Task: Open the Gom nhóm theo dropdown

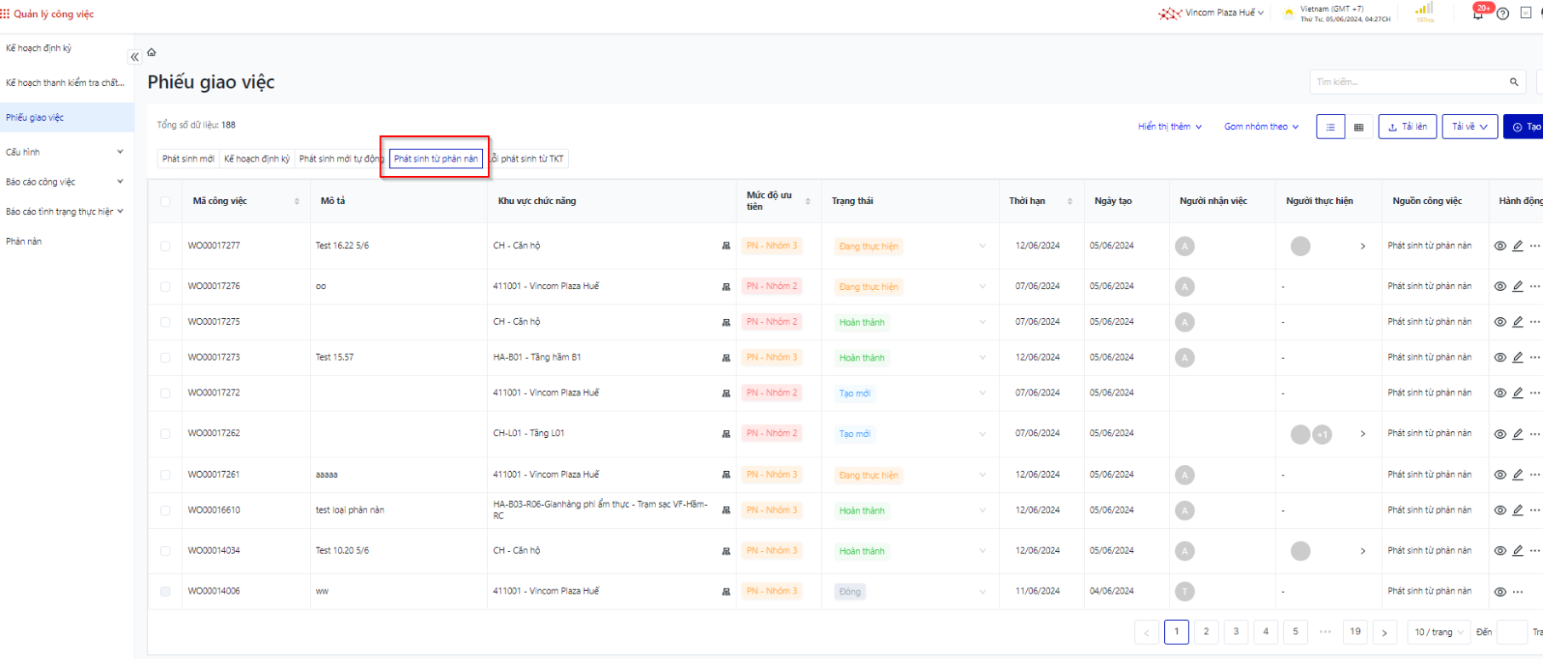Action: [x=1261, y=127]
